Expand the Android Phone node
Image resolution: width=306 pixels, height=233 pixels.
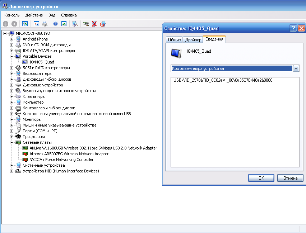(11, 39)
